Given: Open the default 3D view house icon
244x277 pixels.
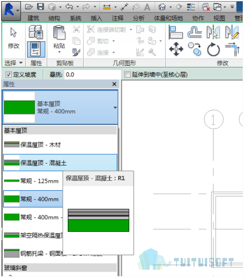Looking at the screenshot, I should pyautogui.click(x=162, y=7).
